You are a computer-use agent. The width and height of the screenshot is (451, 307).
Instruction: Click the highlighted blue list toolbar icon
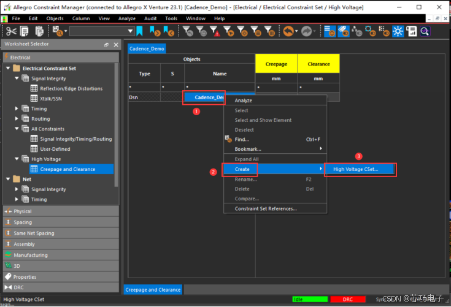(x=330, y=31)
